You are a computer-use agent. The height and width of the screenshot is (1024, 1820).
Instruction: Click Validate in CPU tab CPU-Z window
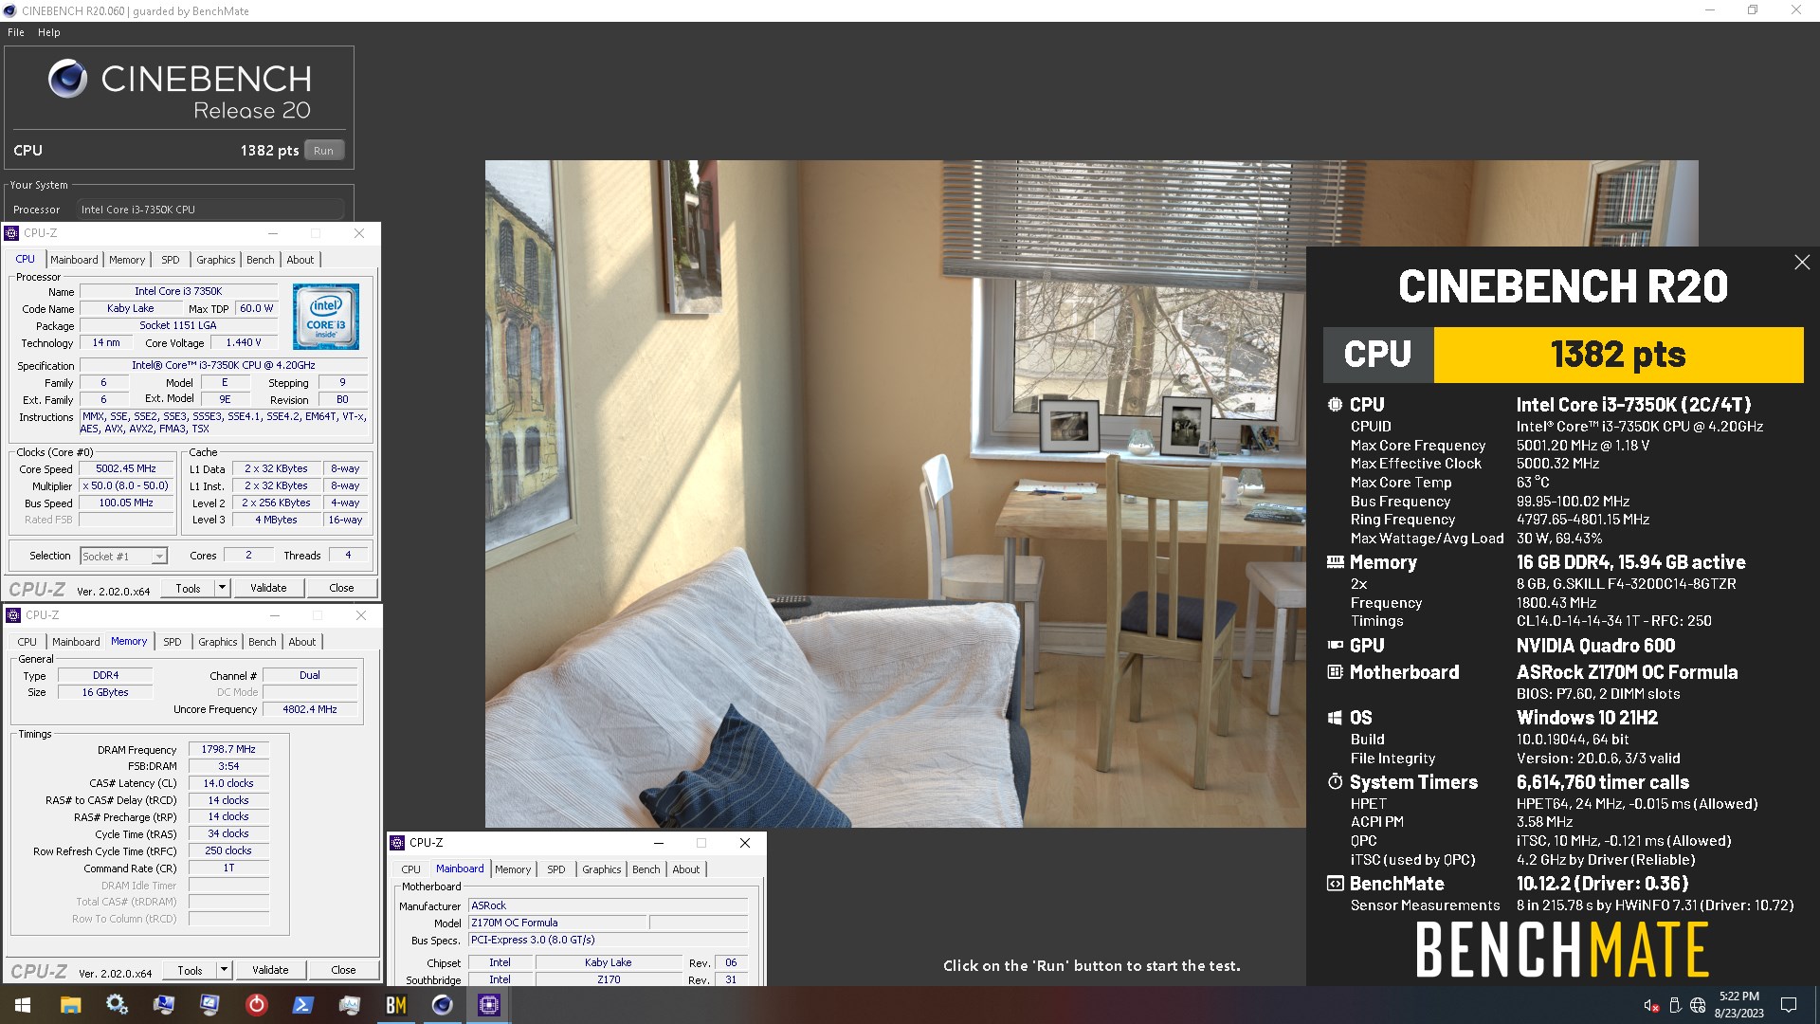[x=268, y=589]
